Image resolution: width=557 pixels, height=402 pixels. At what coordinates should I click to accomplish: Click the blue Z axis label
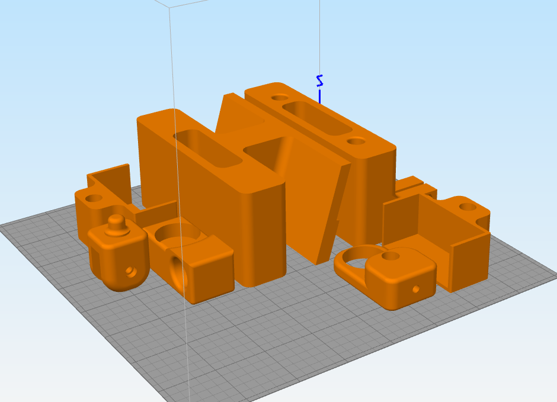tap(320, 81)
